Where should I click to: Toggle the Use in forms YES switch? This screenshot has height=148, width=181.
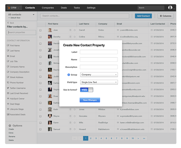point(87,90)
